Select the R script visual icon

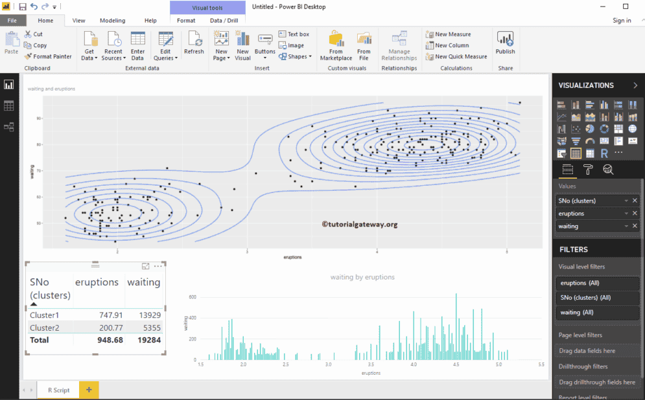coord(604,153)
